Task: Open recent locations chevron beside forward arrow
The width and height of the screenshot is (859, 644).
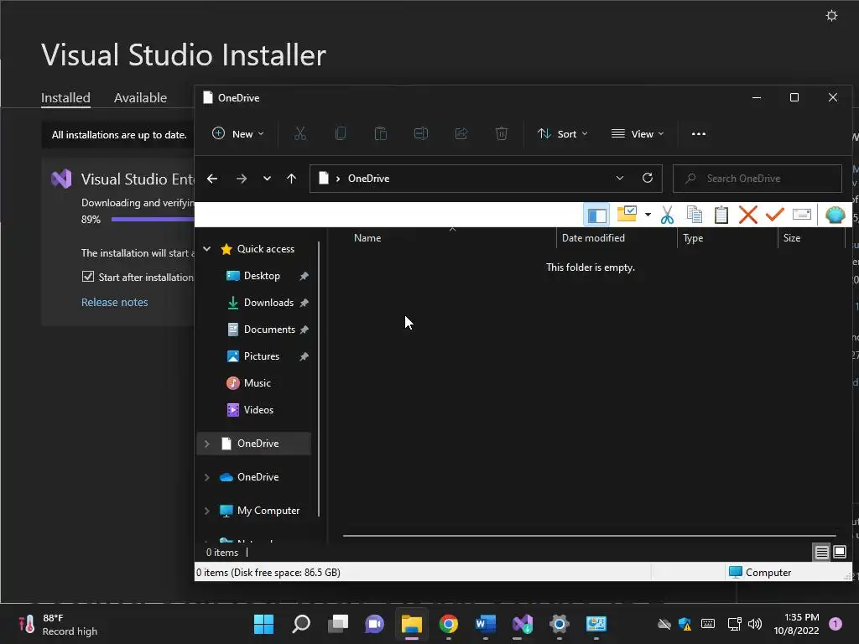Action: pyautogui.click(x=267, y=179)
